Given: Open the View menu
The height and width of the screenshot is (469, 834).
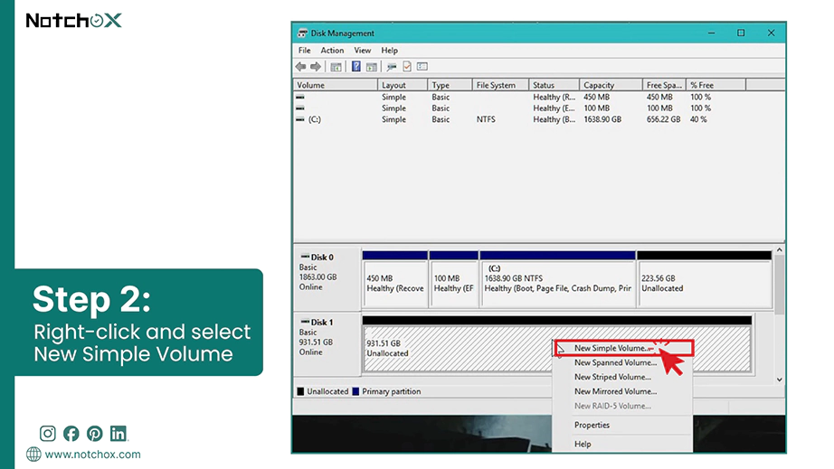Looking at the screenshot, I should (362, 51).
